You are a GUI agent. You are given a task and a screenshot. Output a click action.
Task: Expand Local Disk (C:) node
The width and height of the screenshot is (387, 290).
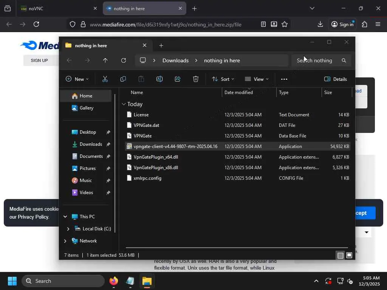68,229
